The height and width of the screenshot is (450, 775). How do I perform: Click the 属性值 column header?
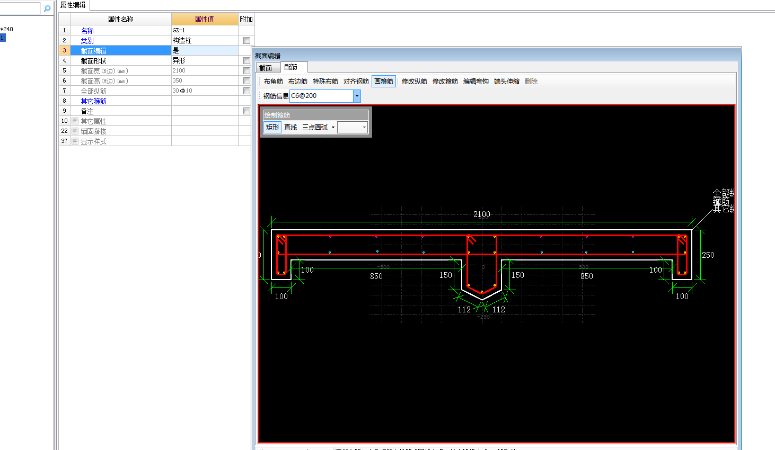pos(205,20)
